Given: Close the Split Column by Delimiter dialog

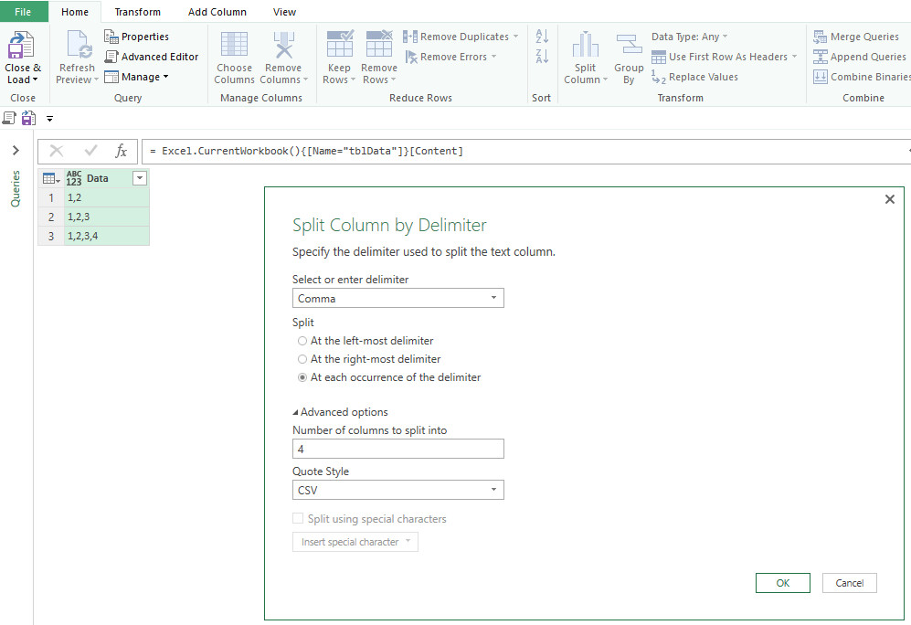Looking at the screenshot, I should click(889, 199).
